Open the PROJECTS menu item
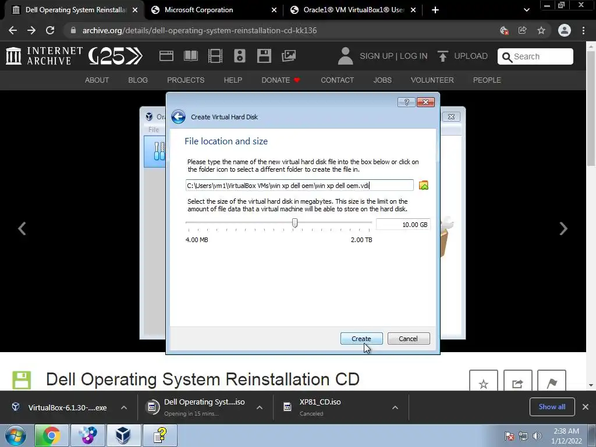 tap(186, 80)
